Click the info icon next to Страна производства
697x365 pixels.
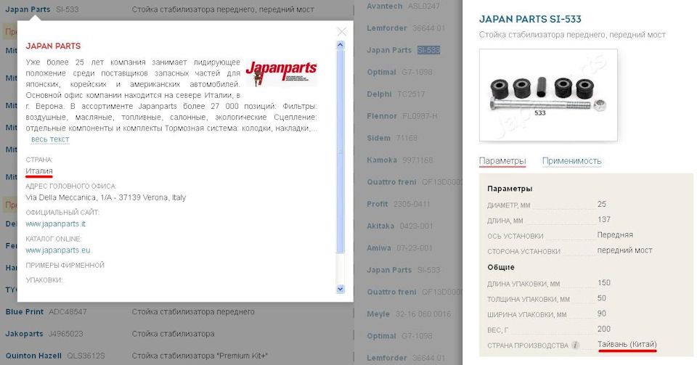click(575, 345)
